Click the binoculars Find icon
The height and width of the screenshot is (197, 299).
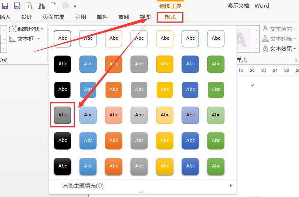(41, 6)
